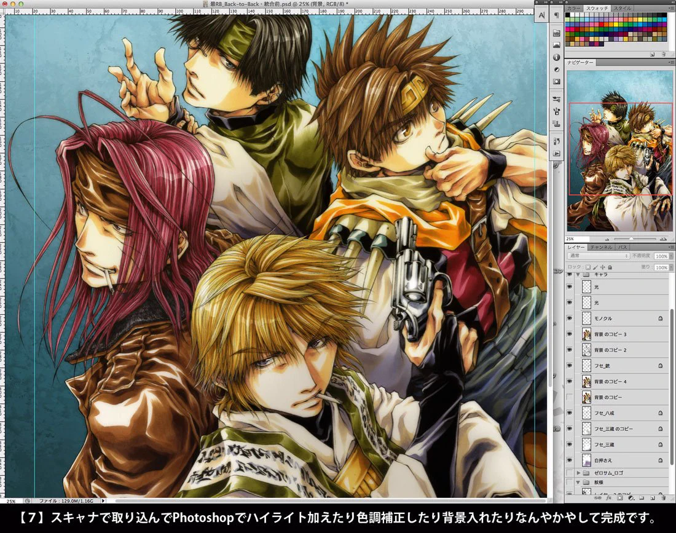The width and height of the screenshot is (676, 533).
Task: Add a layer mask
Action: tap(619, 497)
